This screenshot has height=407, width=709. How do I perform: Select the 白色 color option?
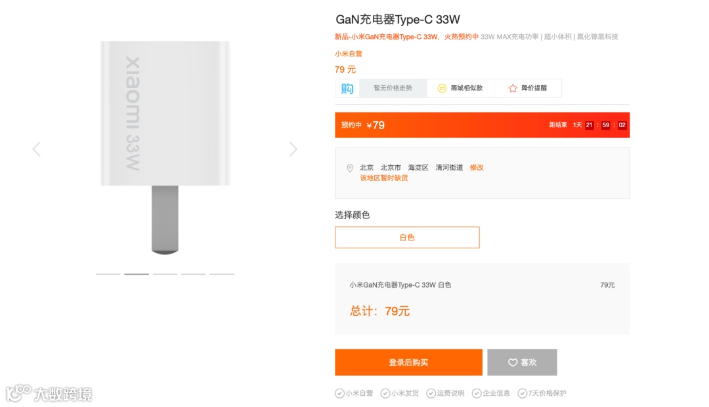pos(407,237)
